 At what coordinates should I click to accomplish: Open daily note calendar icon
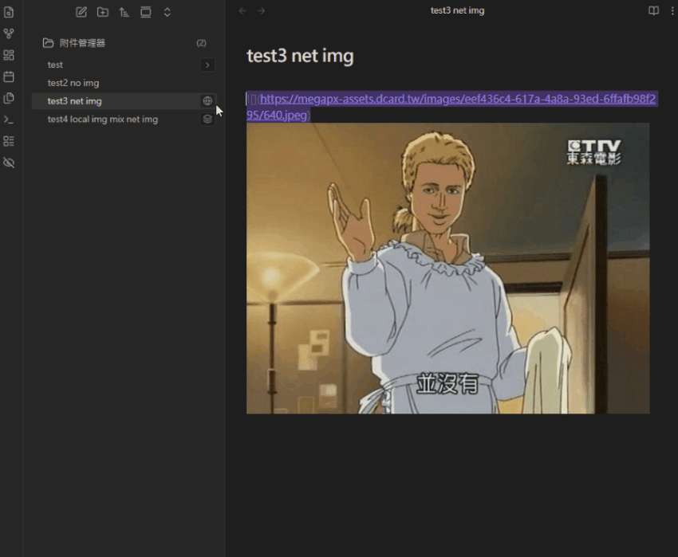(9, 77)
